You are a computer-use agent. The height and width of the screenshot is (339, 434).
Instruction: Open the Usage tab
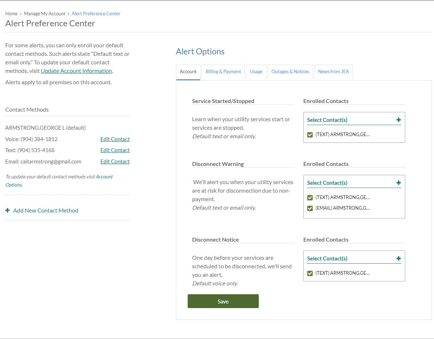point(256,72)
